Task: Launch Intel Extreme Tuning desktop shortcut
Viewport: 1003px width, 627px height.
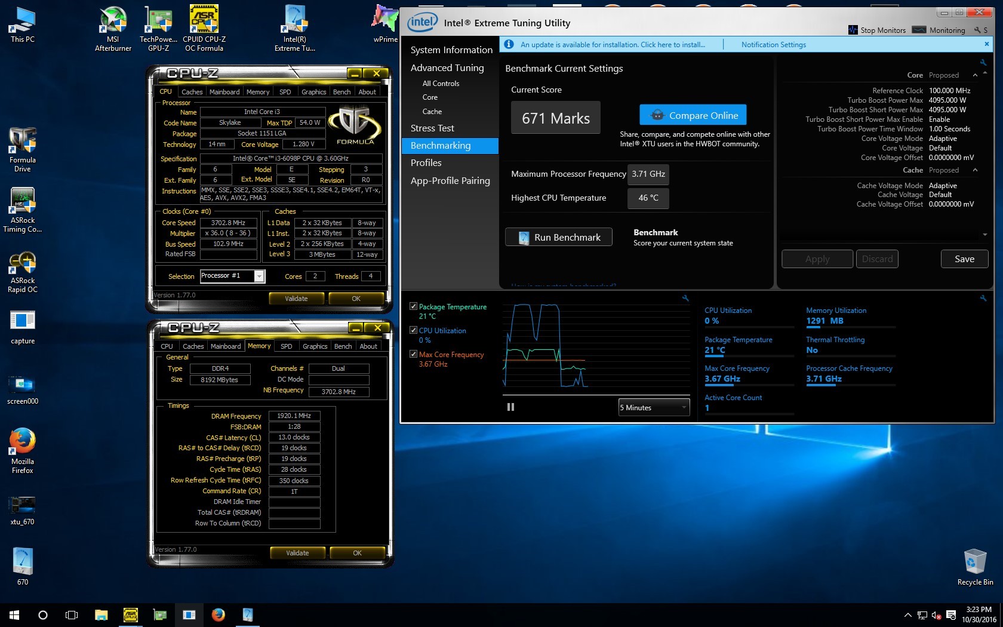Action: (295, 29)
